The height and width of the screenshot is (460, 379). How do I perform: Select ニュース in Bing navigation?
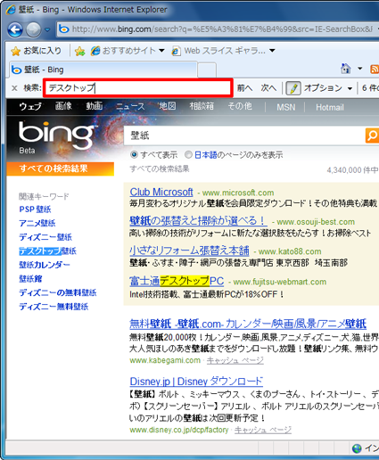(x=130, y=106)
